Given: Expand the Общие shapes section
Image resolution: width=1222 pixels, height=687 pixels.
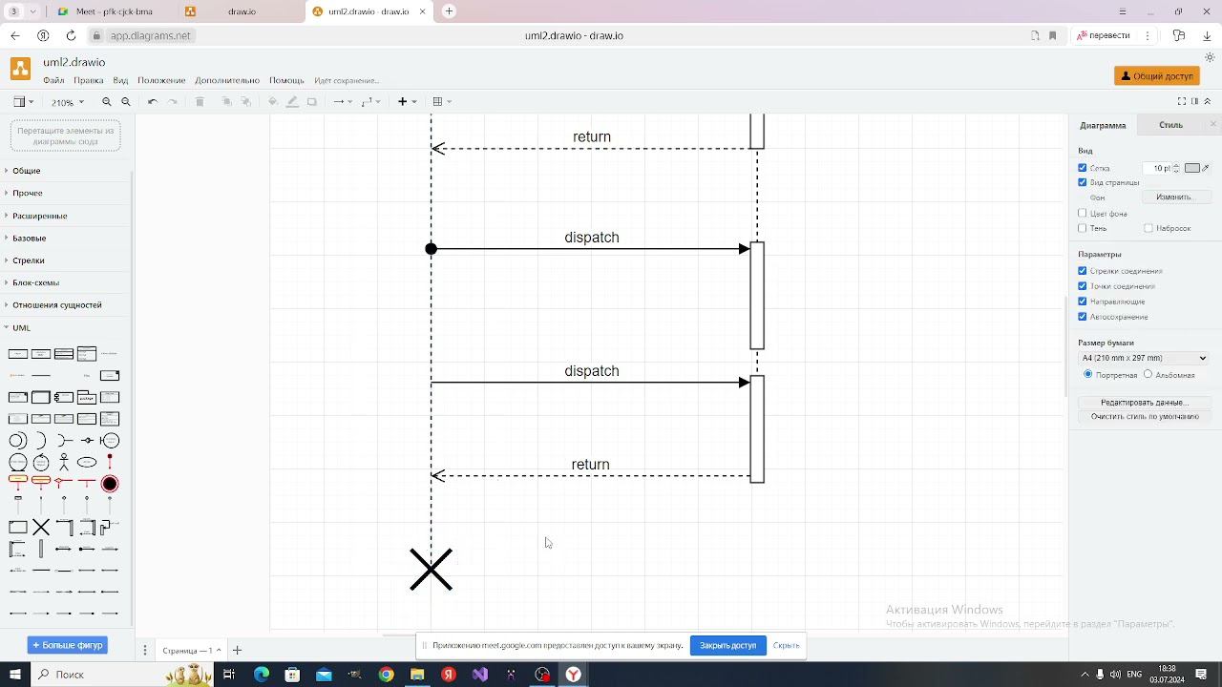Looking at the screenshot, I should [26, 171].
